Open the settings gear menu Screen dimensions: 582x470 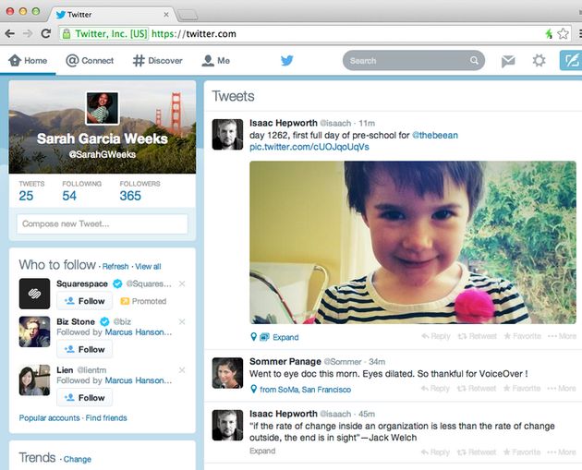[x=539, y=61]
